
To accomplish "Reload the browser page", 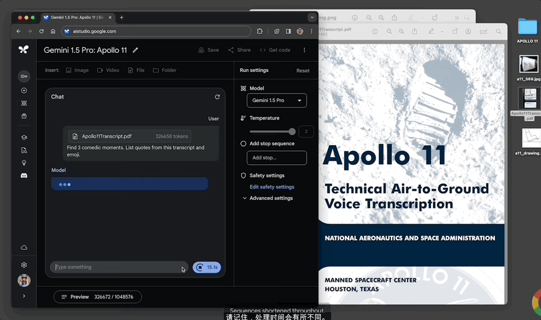I will [x=41, y=31].
